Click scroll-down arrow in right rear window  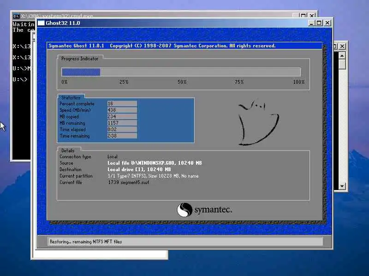pos(342,186)
